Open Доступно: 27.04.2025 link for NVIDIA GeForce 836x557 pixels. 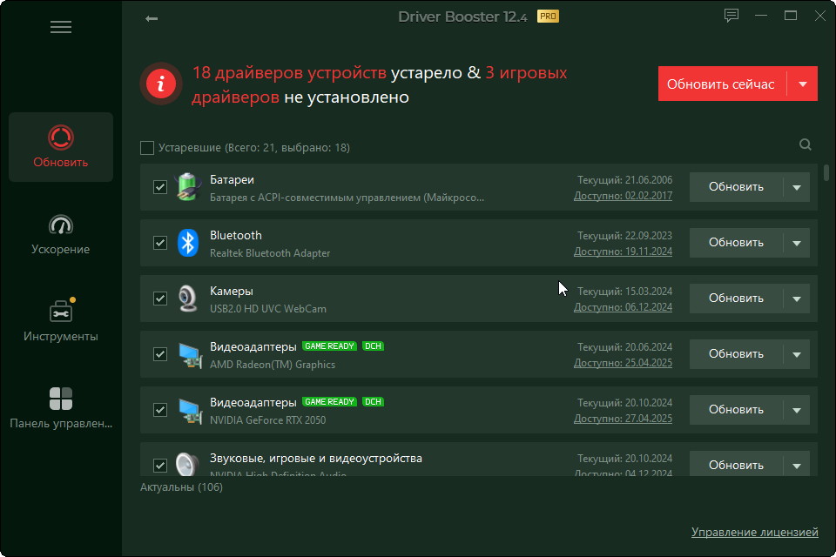click(x=623, y=419)
